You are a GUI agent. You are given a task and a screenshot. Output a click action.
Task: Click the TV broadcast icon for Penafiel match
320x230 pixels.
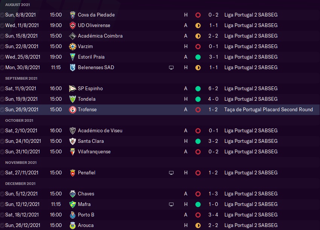(x=171, y=173)
